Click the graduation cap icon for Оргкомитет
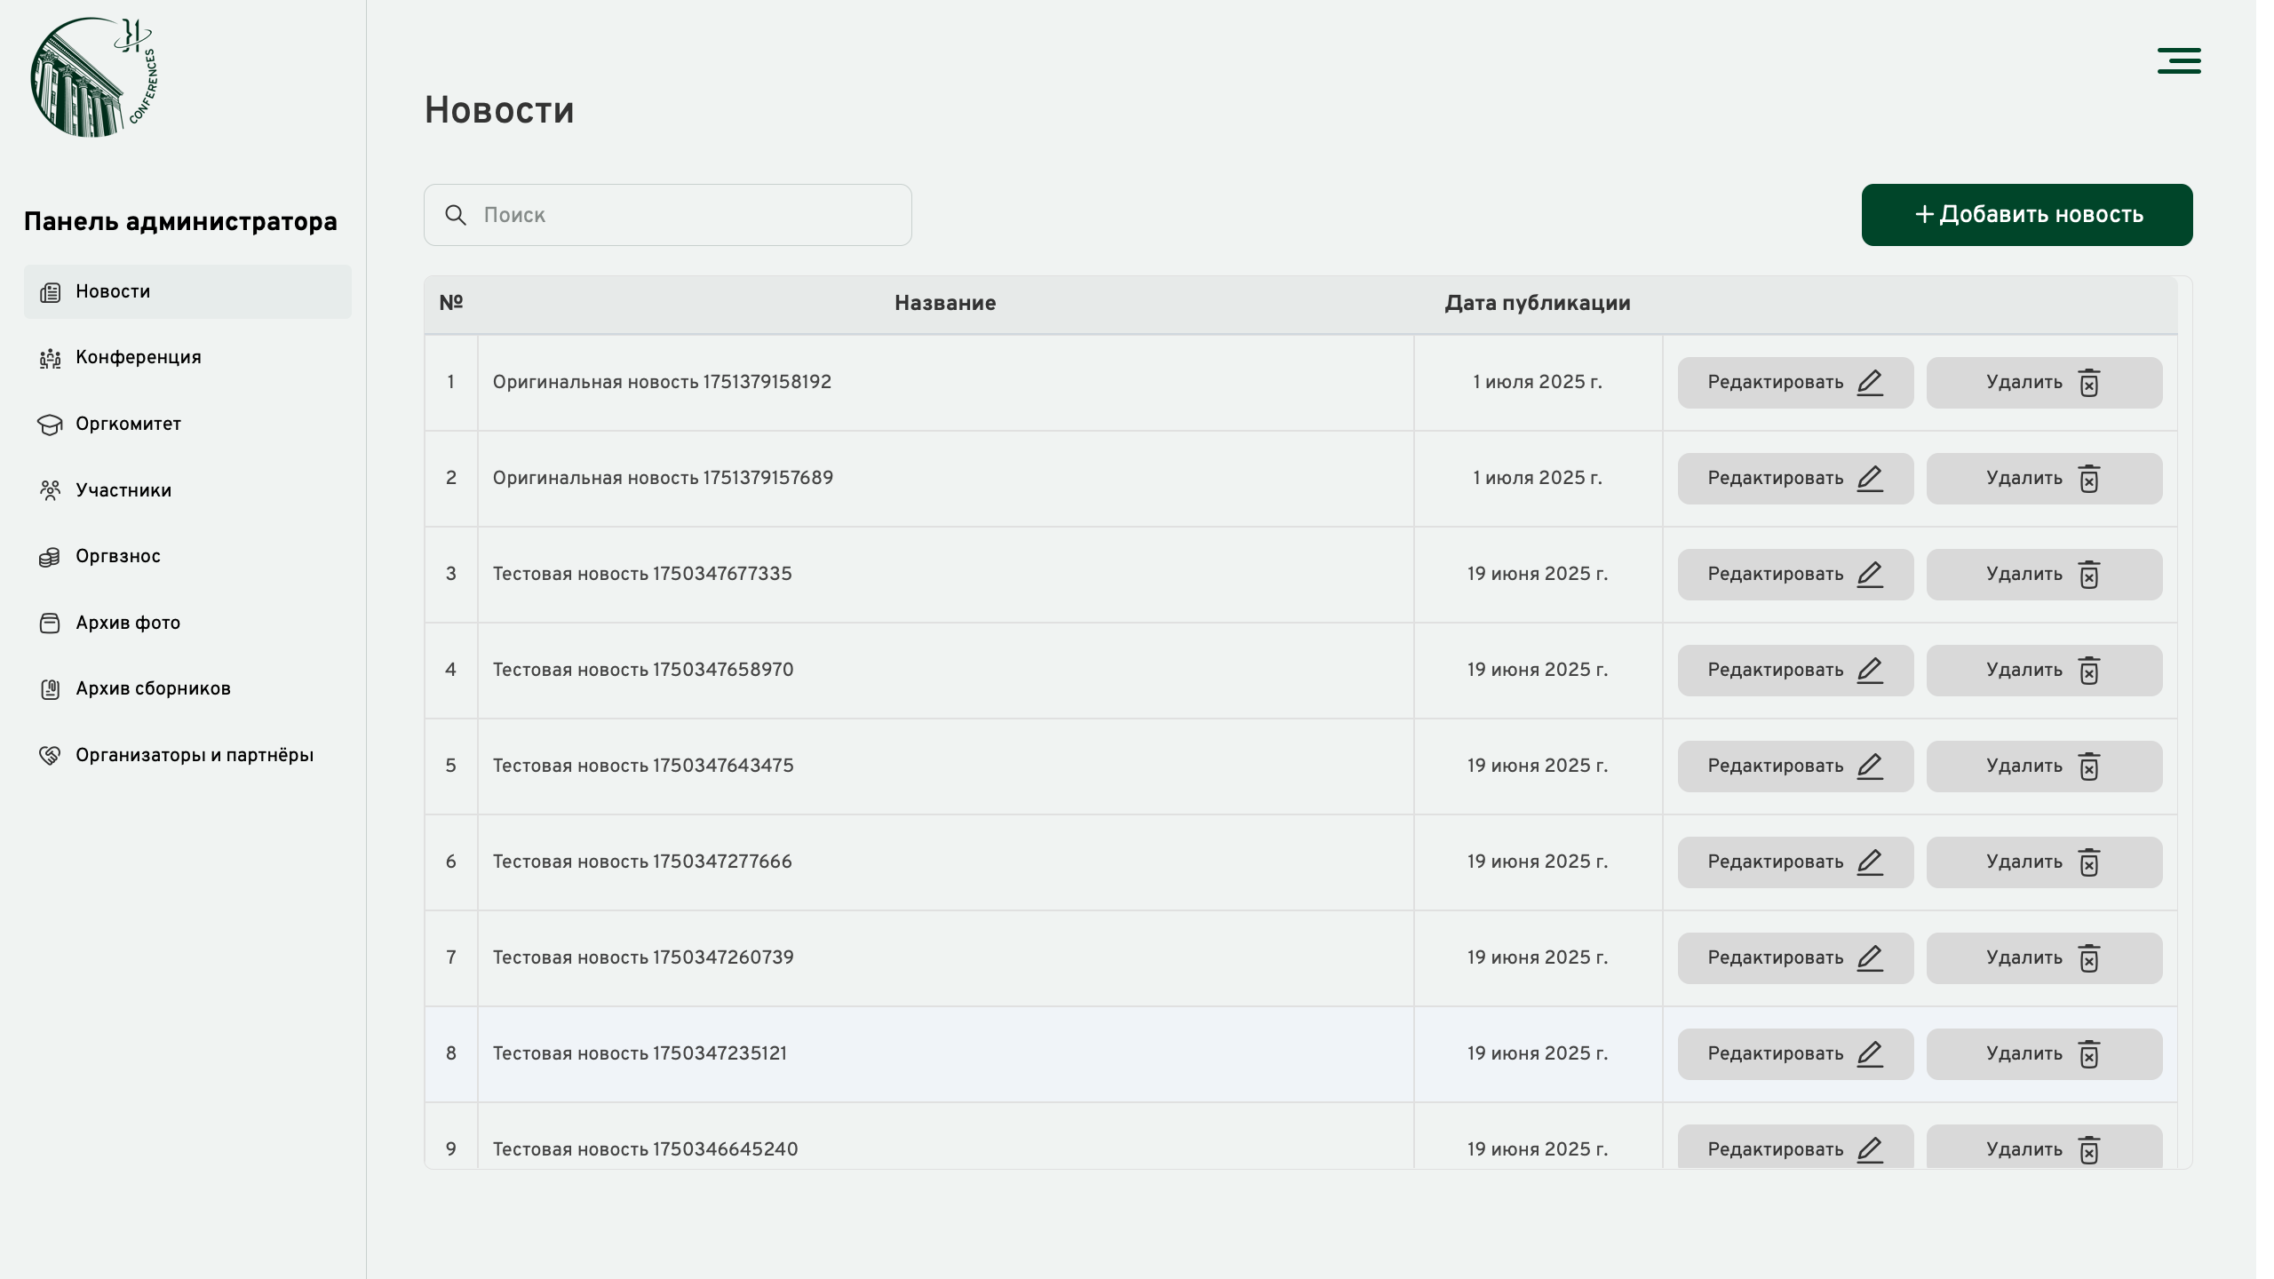Image resolution: width=2274 pixels, height=1279 pixels. pos(50,425)
